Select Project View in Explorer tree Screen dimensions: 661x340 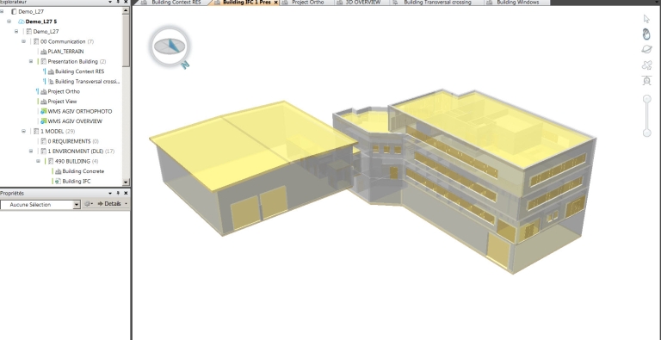point(62,102)
